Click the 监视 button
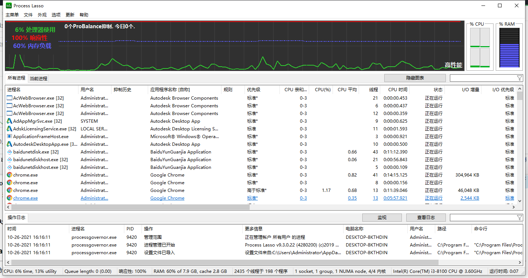The image size is (528, 278). click(x=382, y=217)
